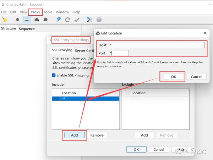Select the SSL Proxying tab
Image resolution: width=213 pixels, height=160 pixels.
point(62,50)
